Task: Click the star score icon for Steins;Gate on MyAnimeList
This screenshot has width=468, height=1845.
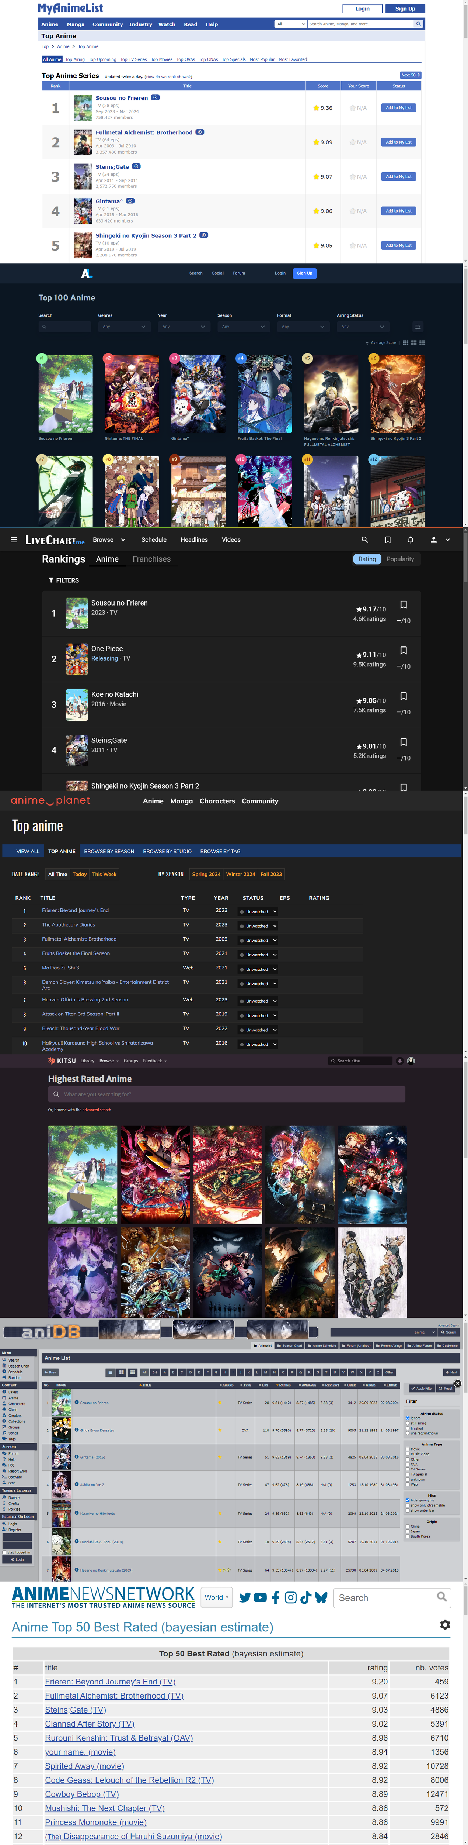Action: pos(316,177)
